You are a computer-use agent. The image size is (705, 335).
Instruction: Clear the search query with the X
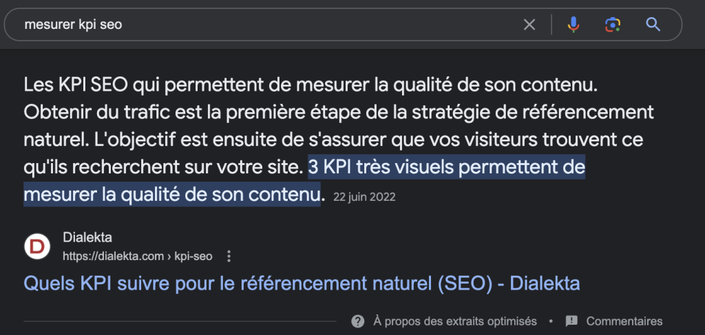click(529, 25)
